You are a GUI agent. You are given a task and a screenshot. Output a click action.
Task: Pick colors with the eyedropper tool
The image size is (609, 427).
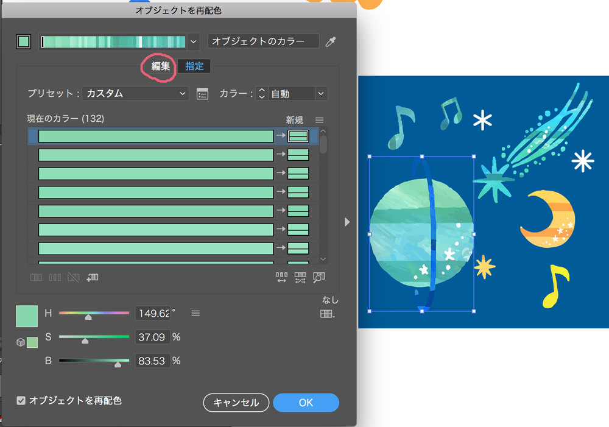click(x=331, y=41)
